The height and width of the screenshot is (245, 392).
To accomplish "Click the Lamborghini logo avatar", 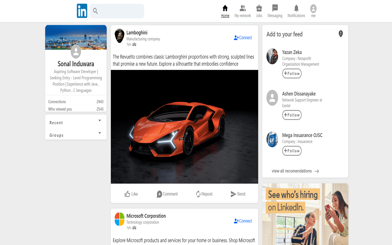I will [119, 36].
